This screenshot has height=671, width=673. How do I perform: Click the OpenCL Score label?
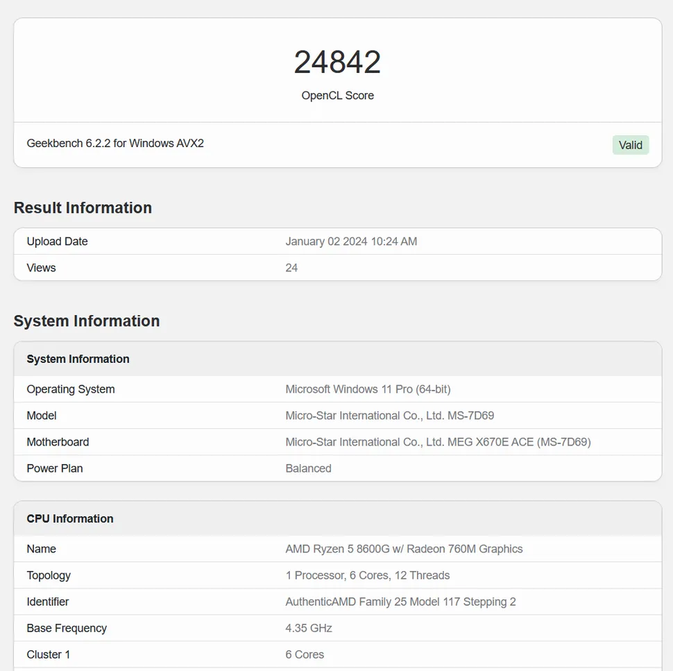(337, 95)
